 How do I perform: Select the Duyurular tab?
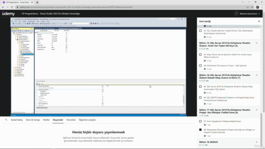pos(58,120)
